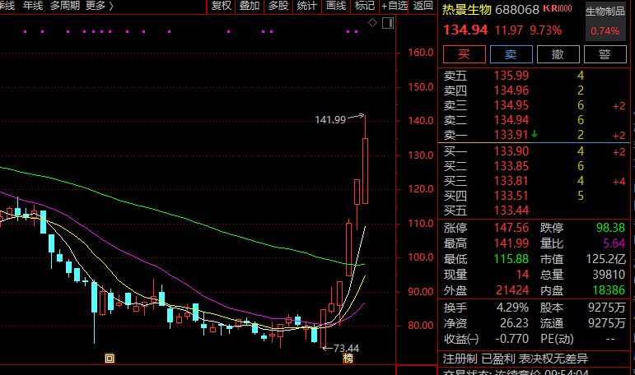The width and height of the screenshot is (635, 375).
Task: Click the 外盘 value 21424
Action: click(512, 290)
